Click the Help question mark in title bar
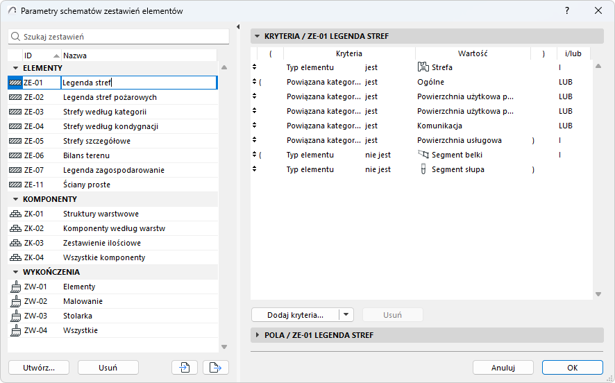The height and width of the screenshot is (383, 615). [567, 10]
